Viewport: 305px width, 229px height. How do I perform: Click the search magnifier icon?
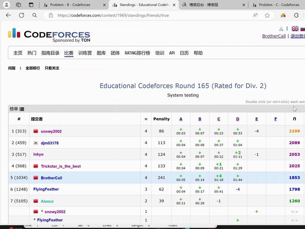(34, 15)
